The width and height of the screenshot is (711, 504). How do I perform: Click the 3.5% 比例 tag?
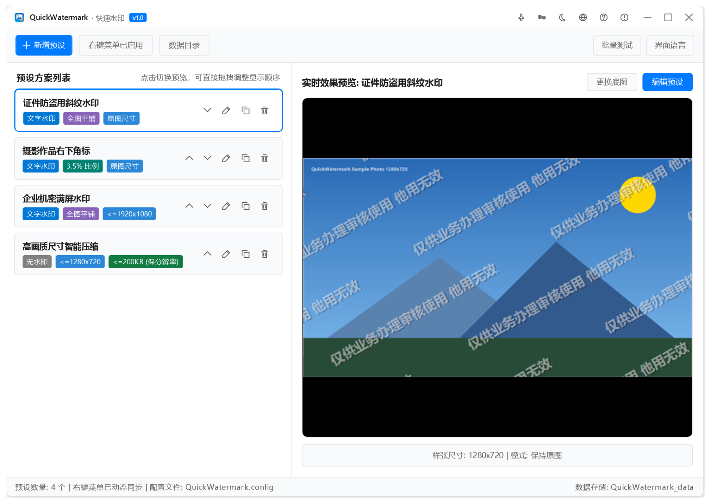click(x=83, y=166)
